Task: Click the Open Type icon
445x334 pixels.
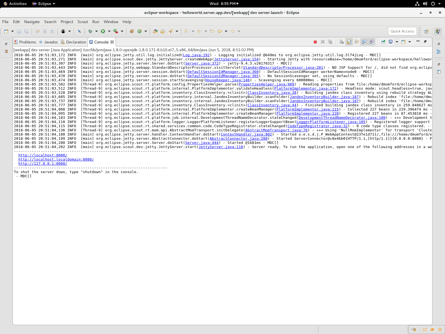Action: 155,31
